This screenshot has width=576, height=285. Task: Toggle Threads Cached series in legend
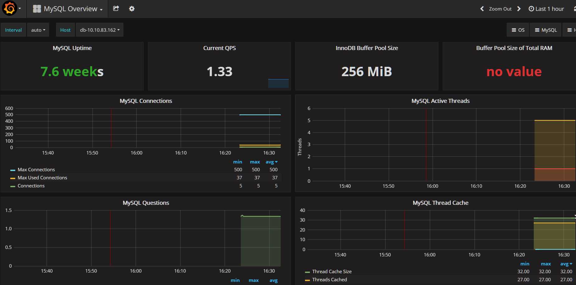tap(329, 279)
